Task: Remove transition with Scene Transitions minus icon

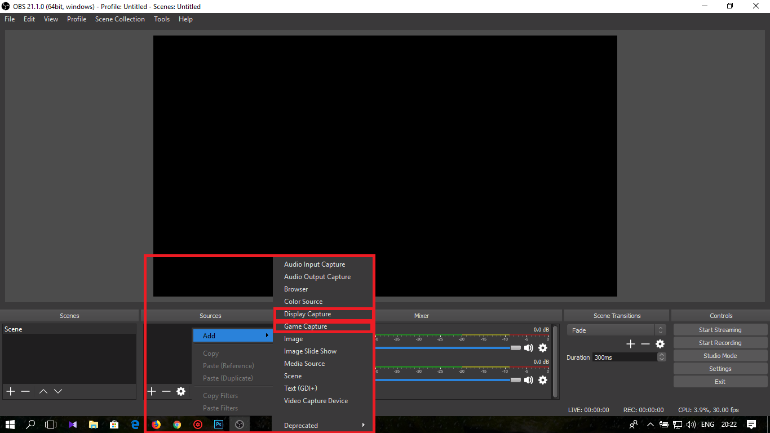Action: [645, 344]
